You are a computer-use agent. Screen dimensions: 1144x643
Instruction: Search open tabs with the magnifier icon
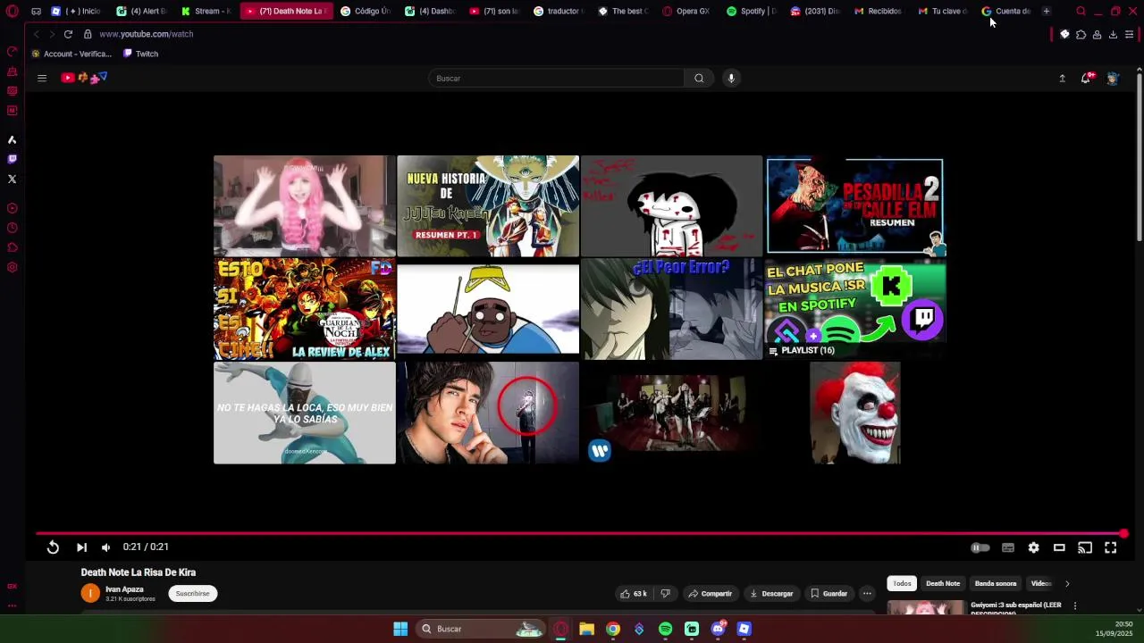pyautogui.click(x=1081, y=12)
